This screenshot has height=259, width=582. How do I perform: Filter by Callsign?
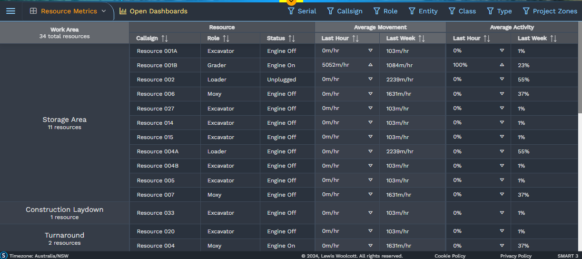[345, 11]
